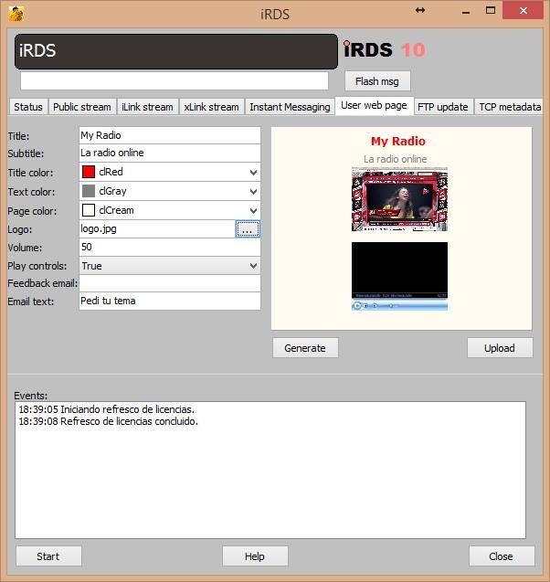Click the Subtitle input field
Image resolution: width=550 pixels, height=582 pixels.
coord(170,153)
